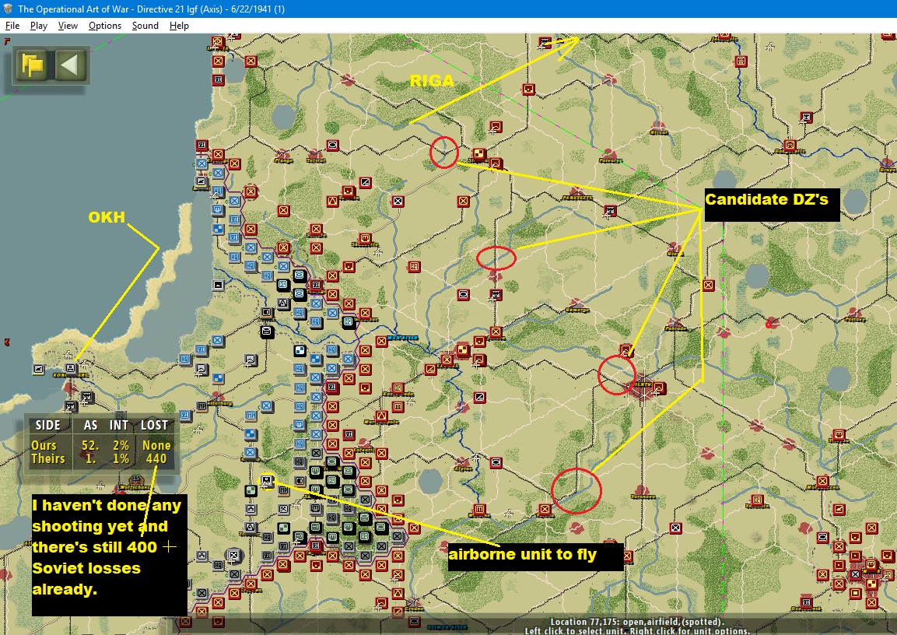This screenshot has height=635, width=897.
Task: Select Soviet counter on blue river, top right
Action: tap(741, 61)
